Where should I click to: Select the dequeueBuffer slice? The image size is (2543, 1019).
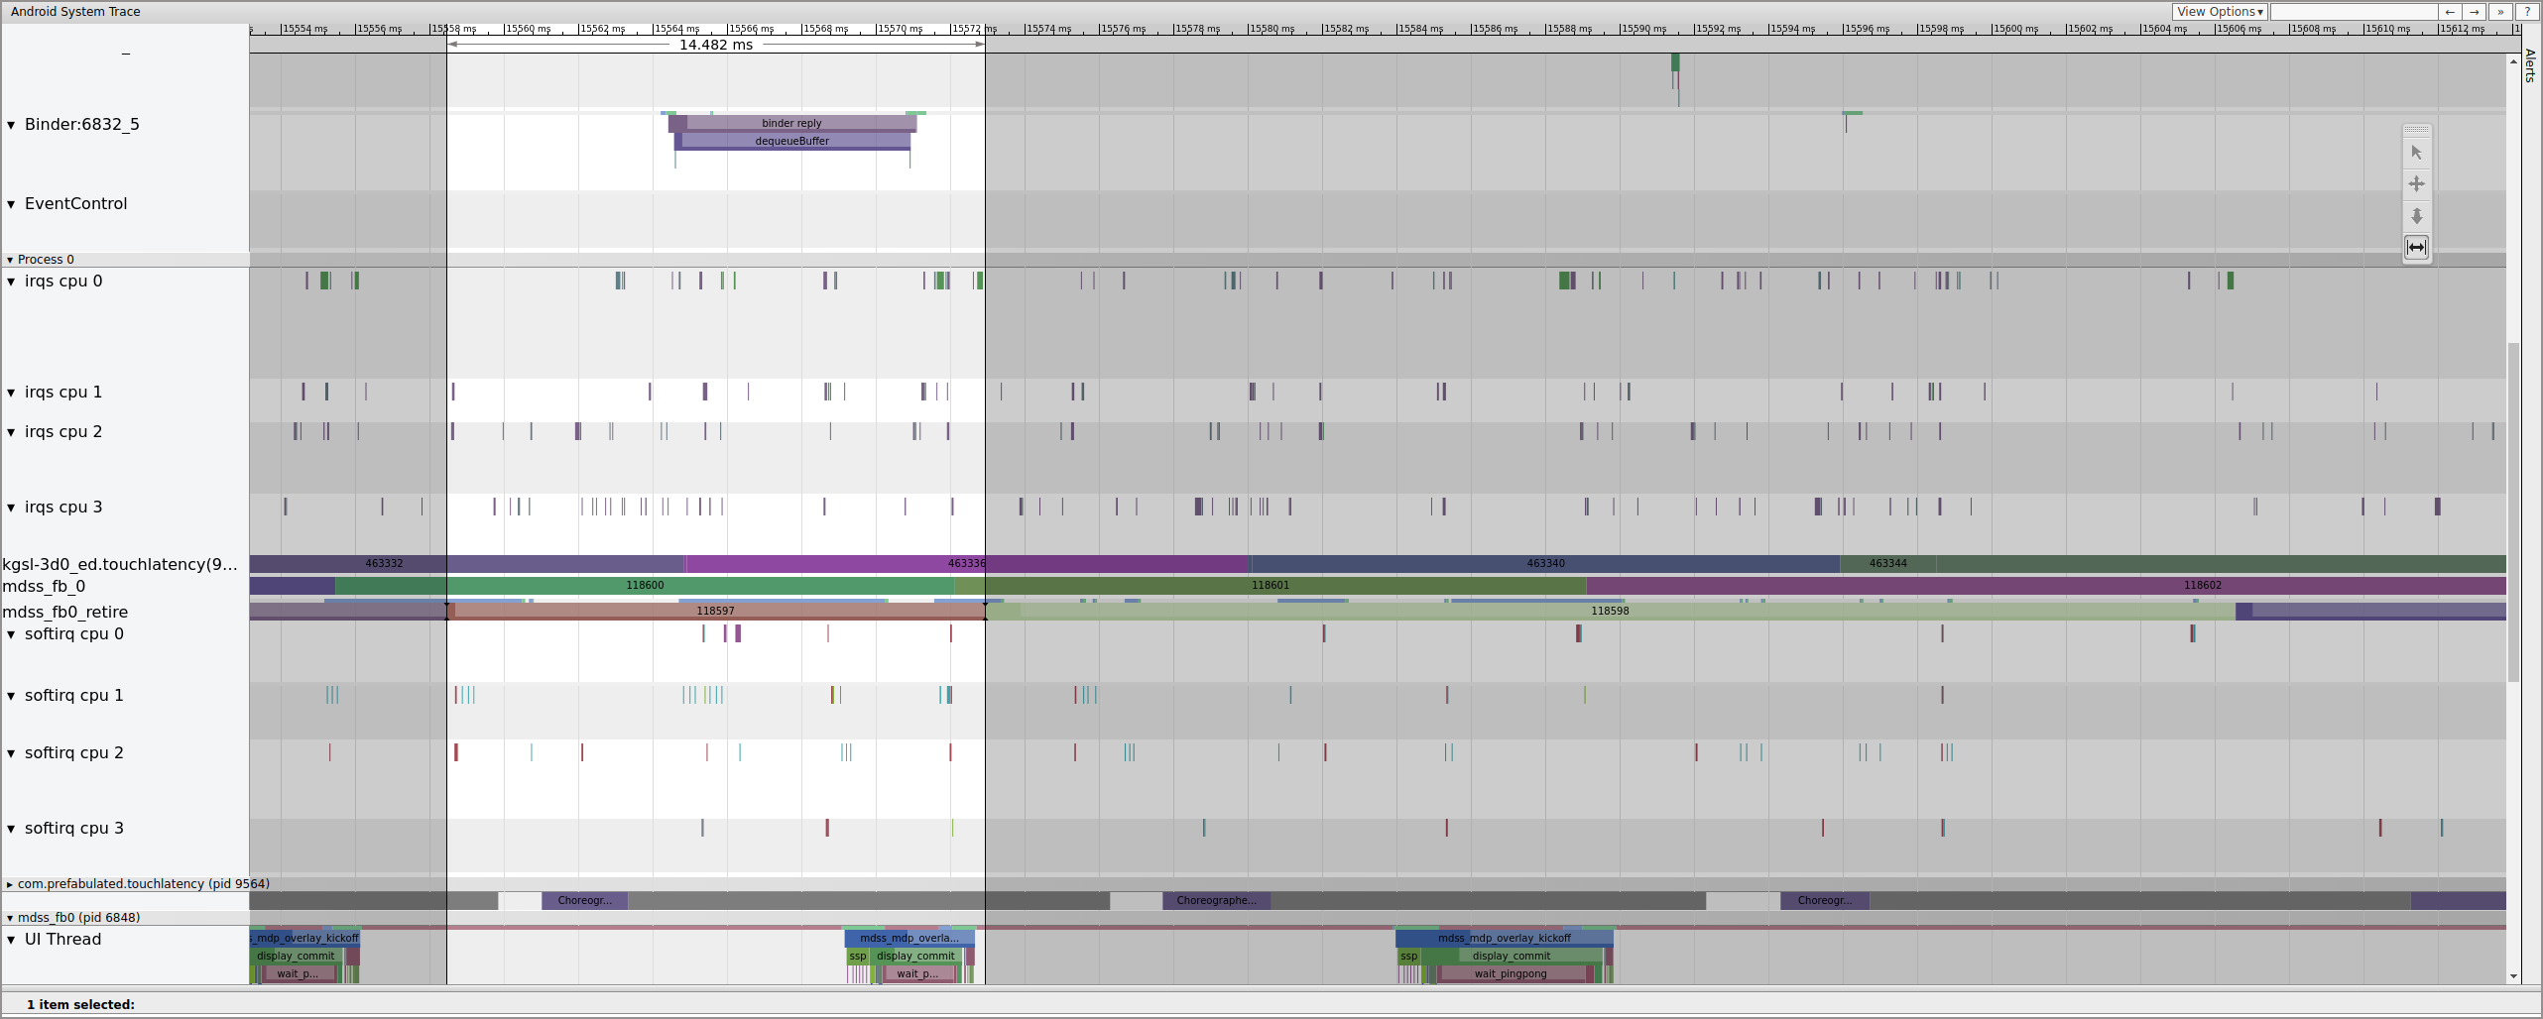click(x=791, y=141)
